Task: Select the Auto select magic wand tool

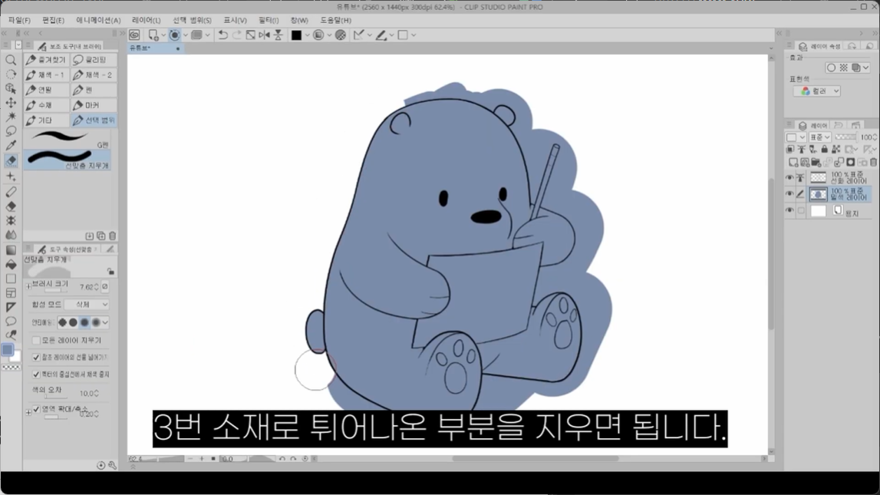Action: (11, 117)
